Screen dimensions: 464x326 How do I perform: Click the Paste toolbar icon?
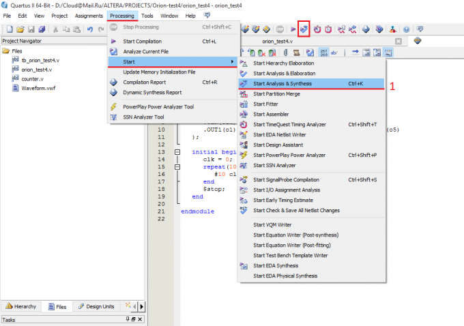(x=77, y=29)
